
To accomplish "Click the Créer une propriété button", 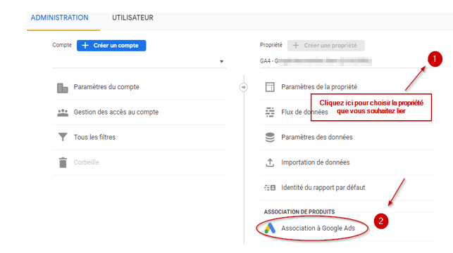I will 326,46.
